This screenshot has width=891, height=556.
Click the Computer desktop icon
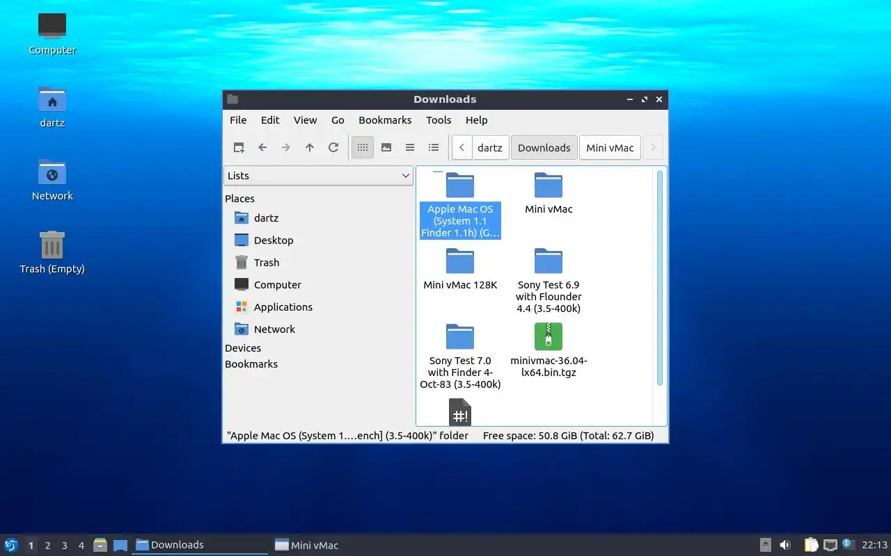[52, 33]
